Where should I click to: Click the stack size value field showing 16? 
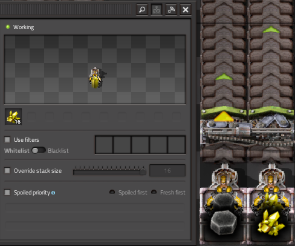tap(167, 171)
